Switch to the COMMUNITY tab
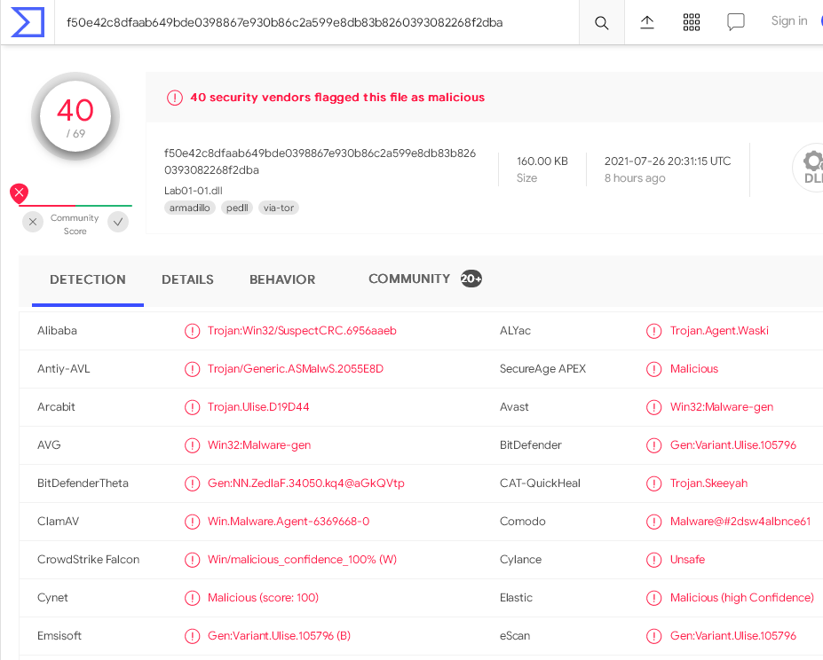The width and height of the screenshot is (823, 660). [409, 279]
